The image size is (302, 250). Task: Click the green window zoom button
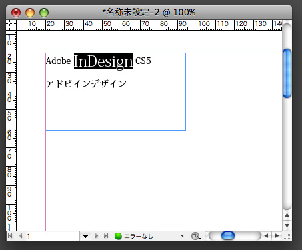[x=44, y=13]
